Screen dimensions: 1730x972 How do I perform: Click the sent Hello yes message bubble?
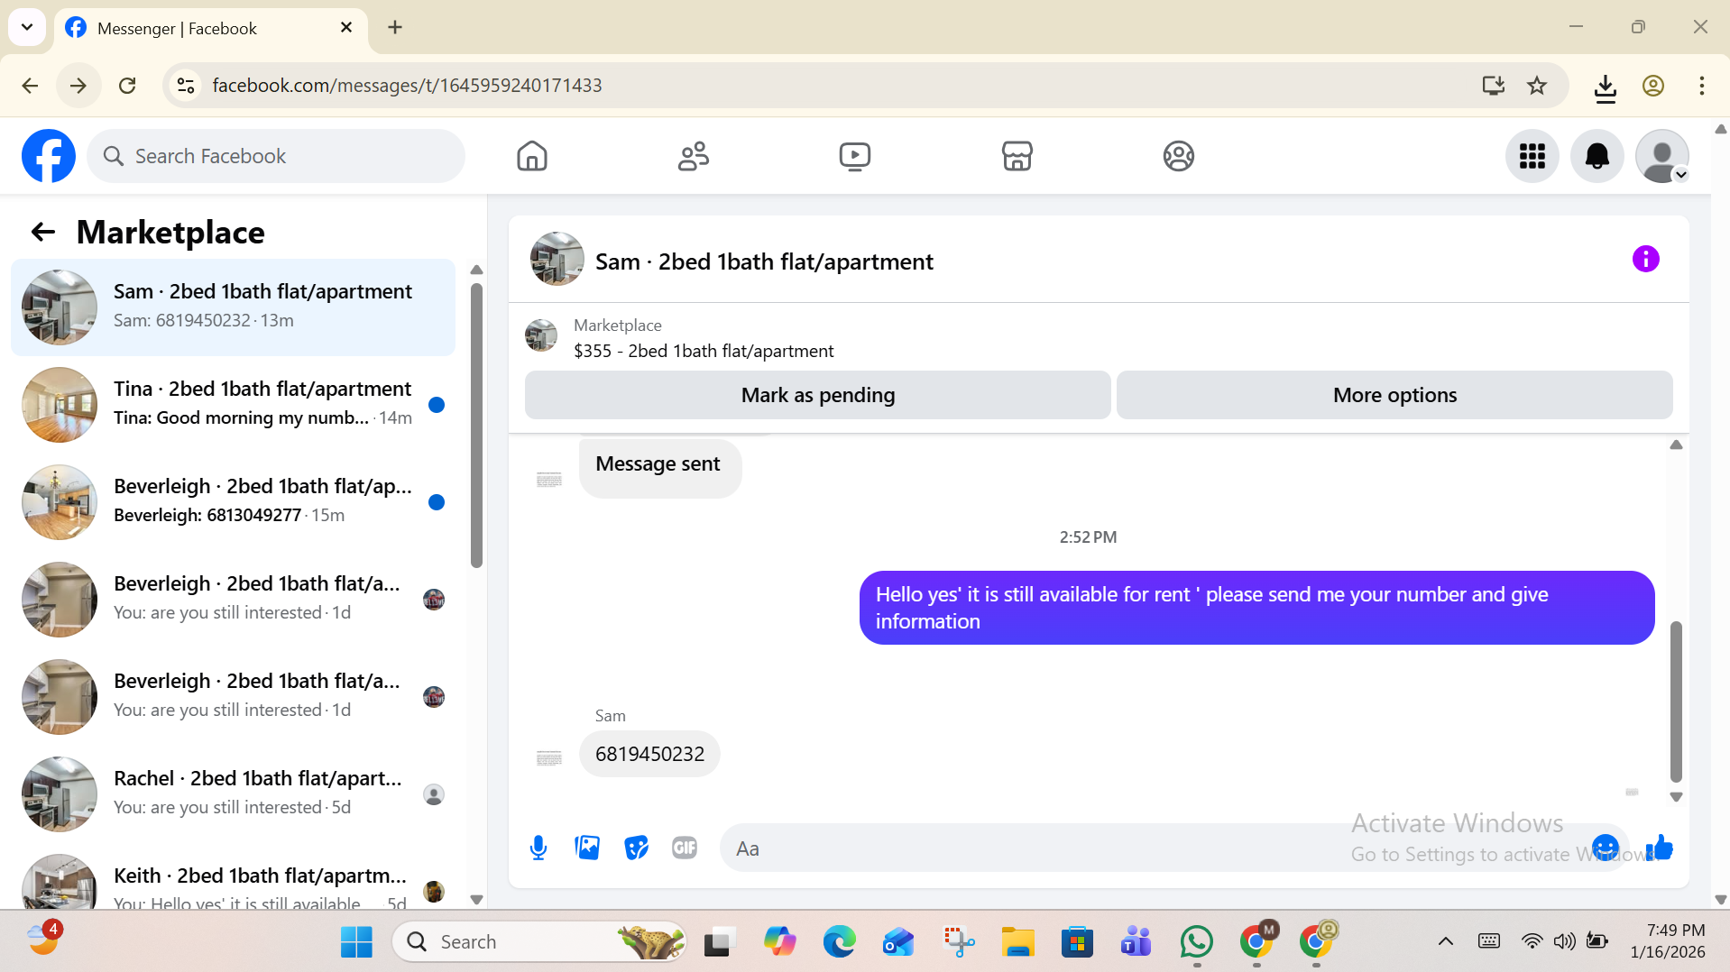(x=1256, y=608)
